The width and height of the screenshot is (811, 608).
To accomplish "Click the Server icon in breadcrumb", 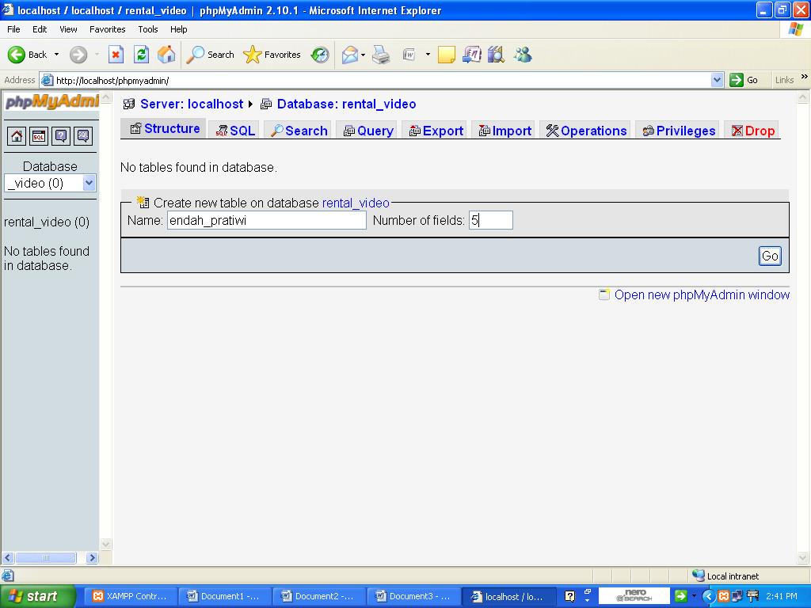I will pyautogui.click(x=129, y=104).
